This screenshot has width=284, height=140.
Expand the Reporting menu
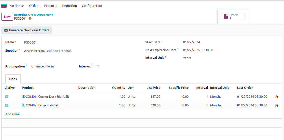69,6
